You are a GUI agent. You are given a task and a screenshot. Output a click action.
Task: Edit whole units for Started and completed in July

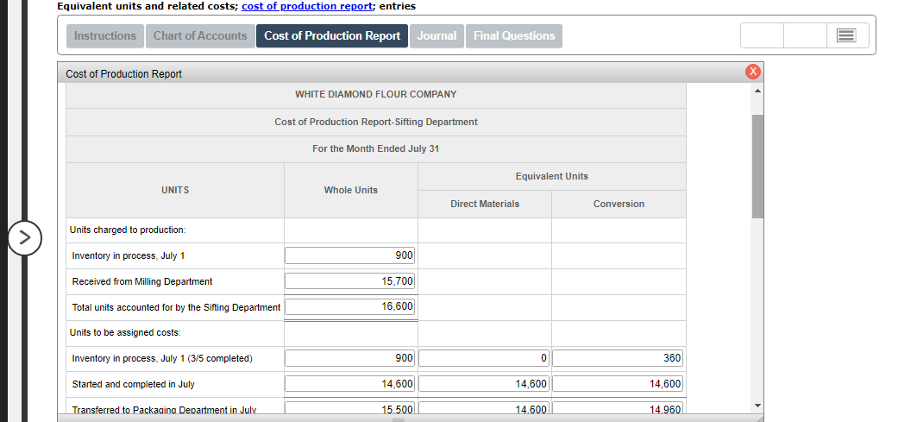[x=349, y=384]
